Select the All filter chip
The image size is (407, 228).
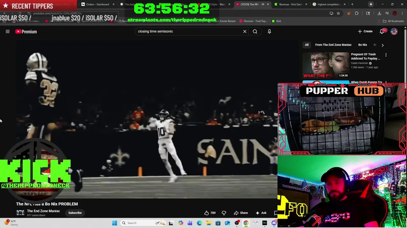(307, 45)
